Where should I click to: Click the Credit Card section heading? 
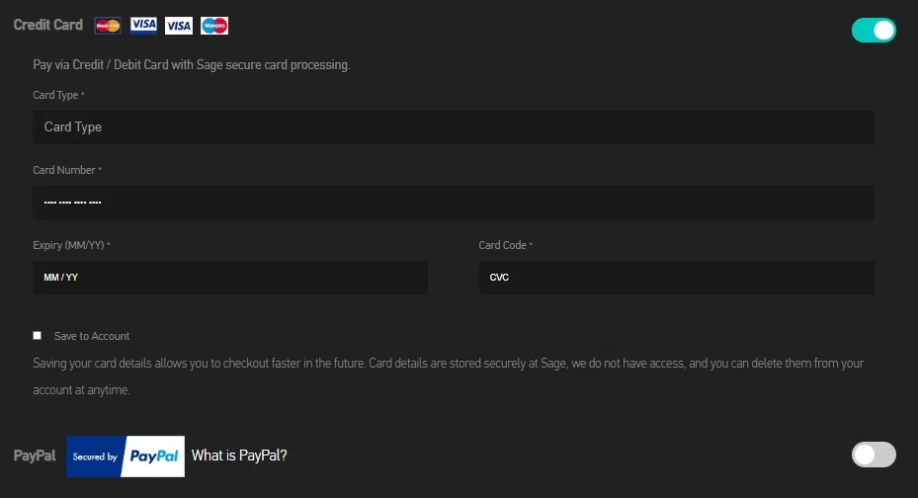pos(48,25)
